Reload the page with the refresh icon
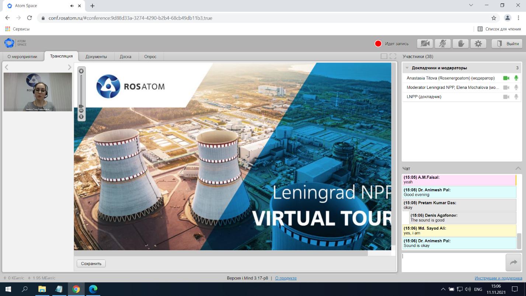Viewport: 526px width, 296px height. pyautogui.click(x=29, y=18)
